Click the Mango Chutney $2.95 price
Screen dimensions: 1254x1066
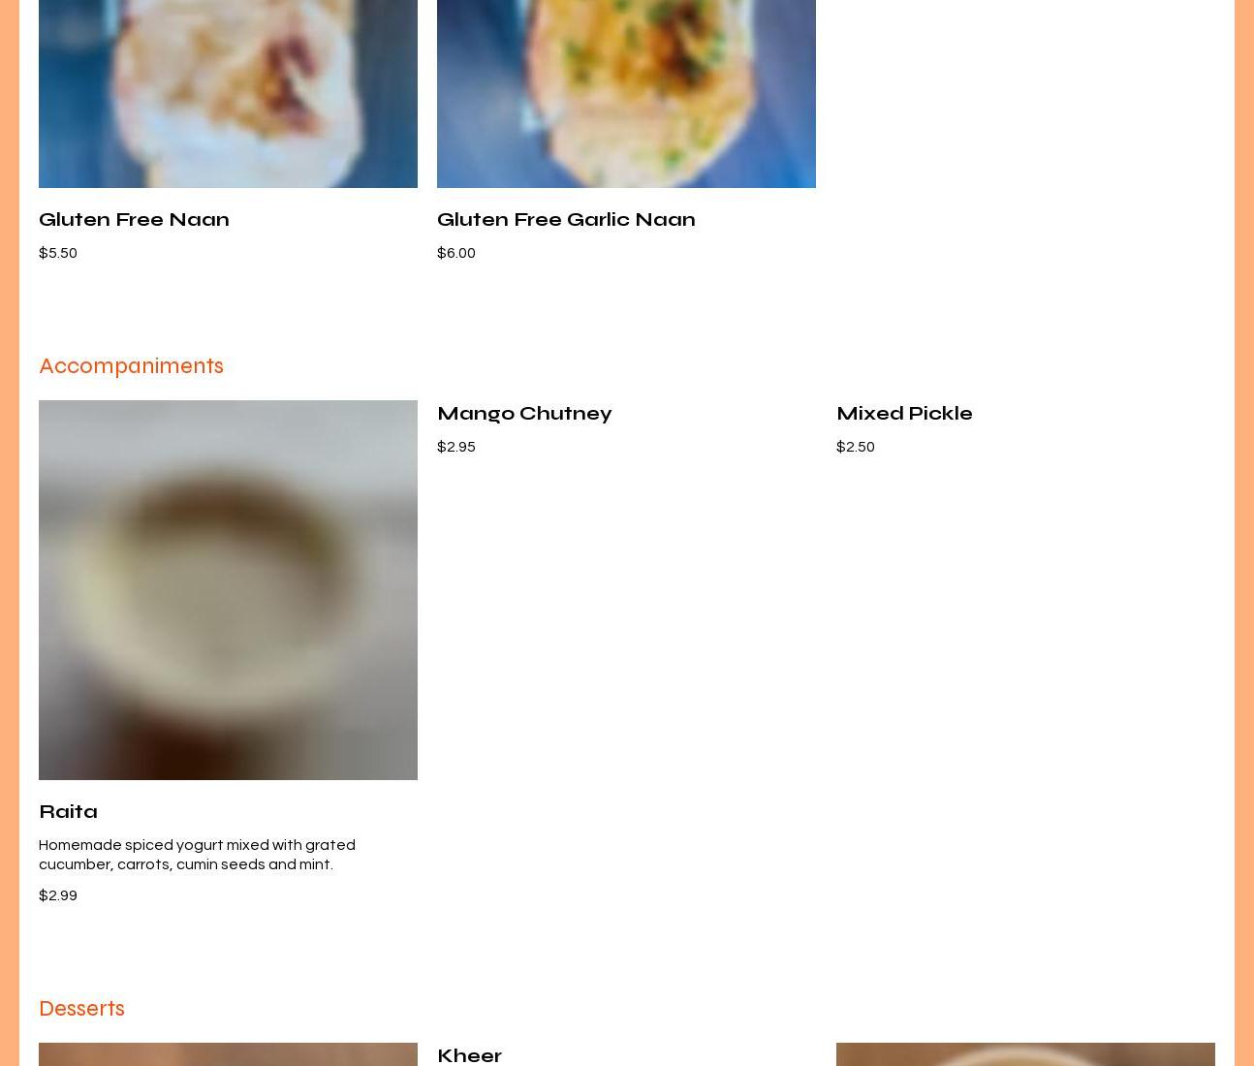(456, 447)
